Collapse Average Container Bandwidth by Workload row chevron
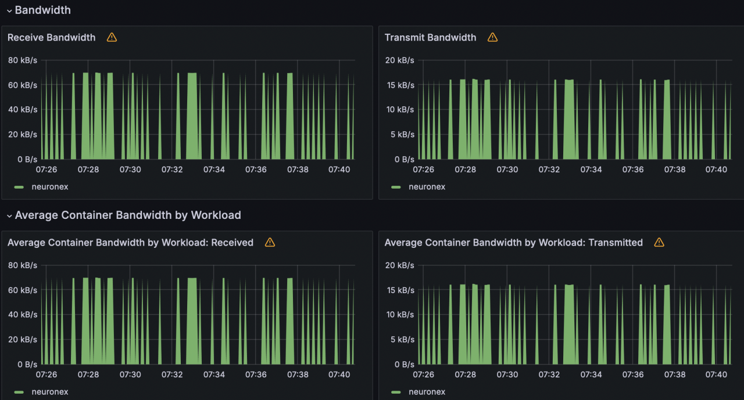Screen dimensions: 744x400 pyautogui.click(x=9, y=216)
